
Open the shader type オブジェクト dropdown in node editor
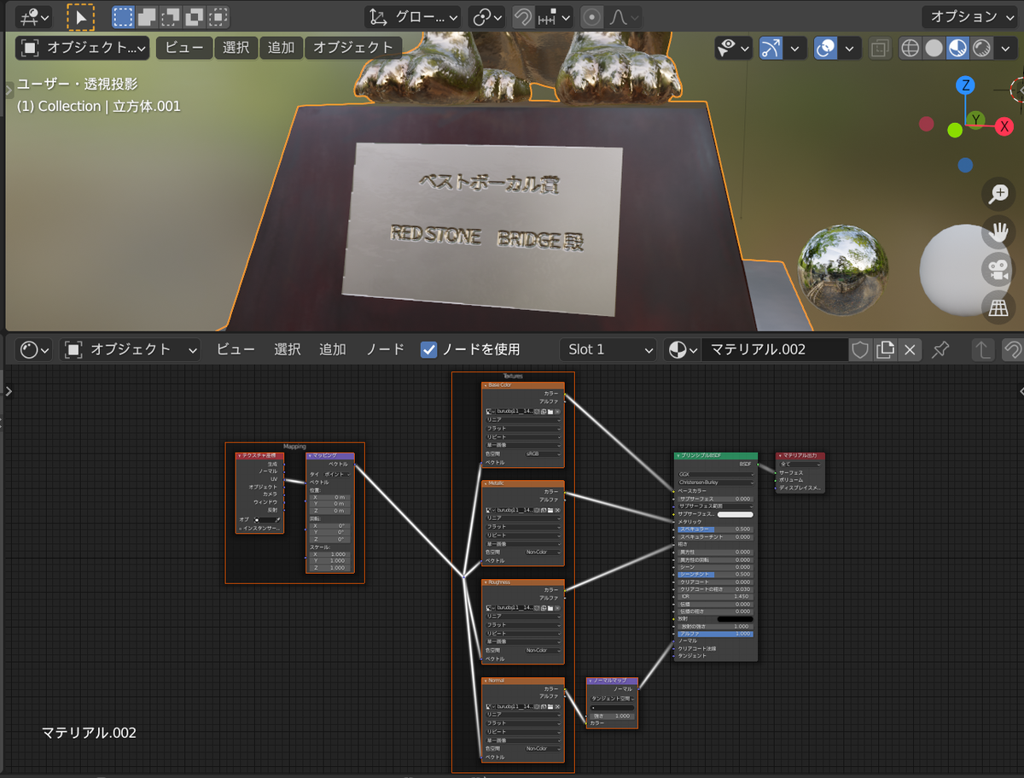pos(131,349)
